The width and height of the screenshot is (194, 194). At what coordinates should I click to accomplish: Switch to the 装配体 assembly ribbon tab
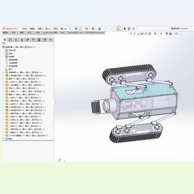pyautogui.click(x=5, y=33)
